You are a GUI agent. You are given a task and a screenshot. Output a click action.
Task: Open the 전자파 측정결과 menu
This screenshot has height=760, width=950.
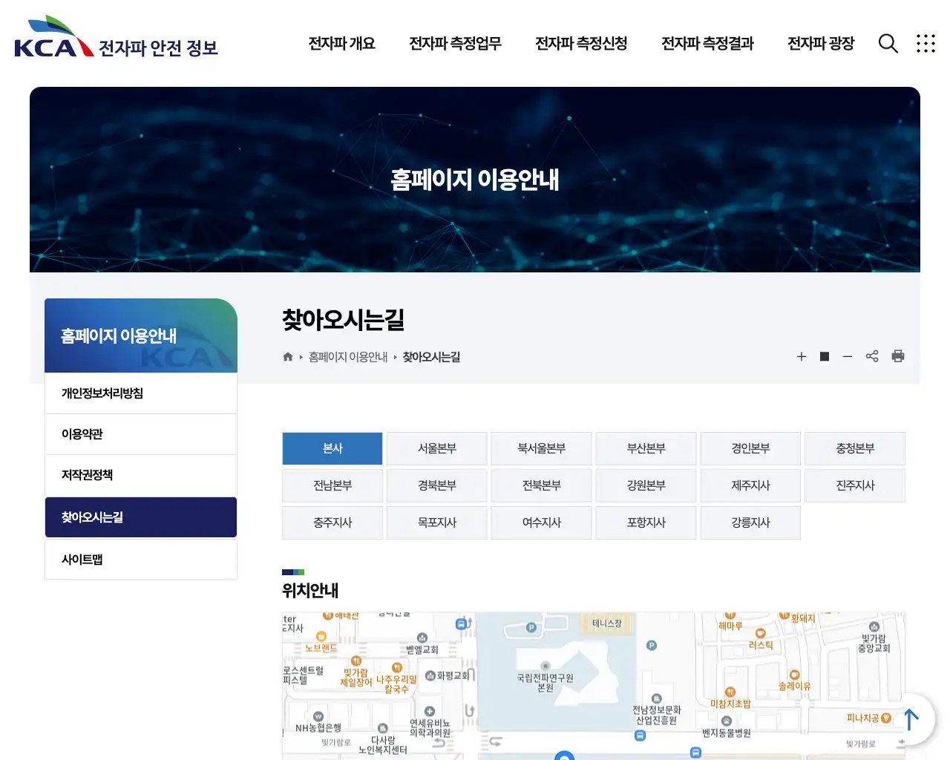pos(707,44)
